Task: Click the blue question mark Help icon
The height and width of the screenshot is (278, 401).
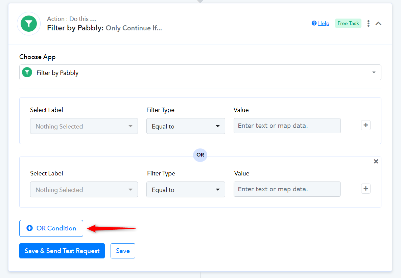Action: tap(314, 23)
